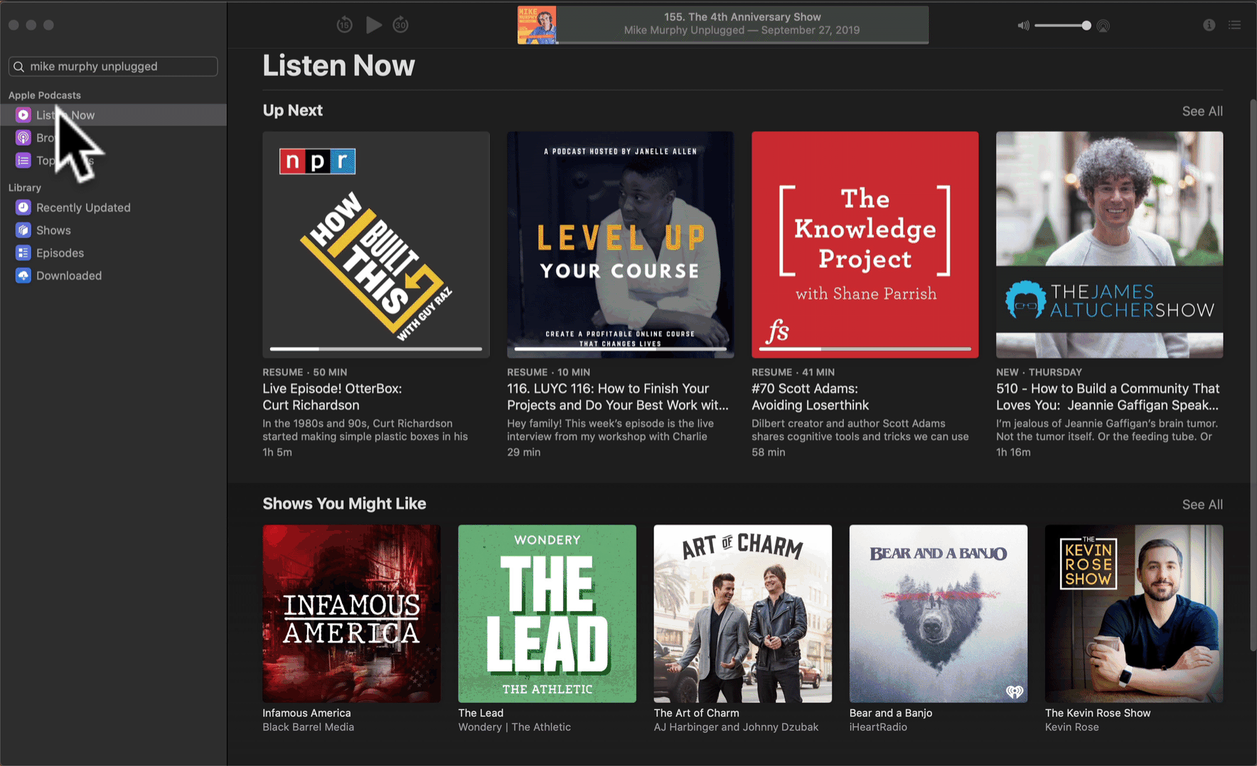Click the '58 min' duration text
The width and height of the screenshot is (1257, 766).
pos(769,452)
